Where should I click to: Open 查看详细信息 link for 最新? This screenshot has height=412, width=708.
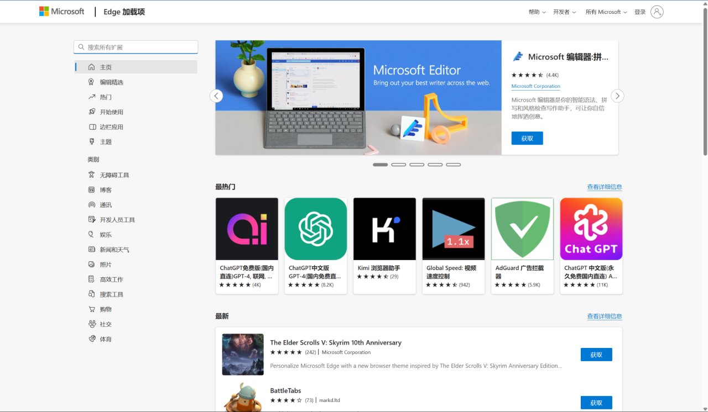[605, 316]
